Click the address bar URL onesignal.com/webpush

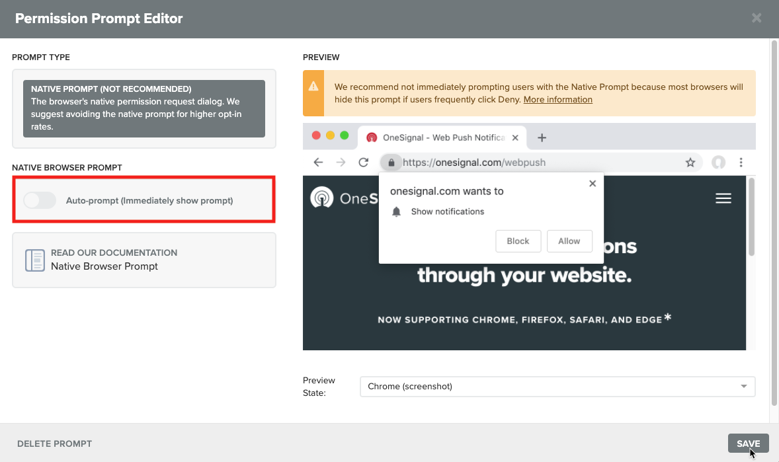474,163
